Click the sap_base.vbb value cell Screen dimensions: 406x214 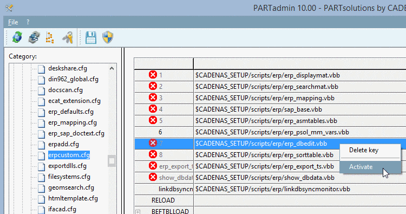tap(300, 109)
